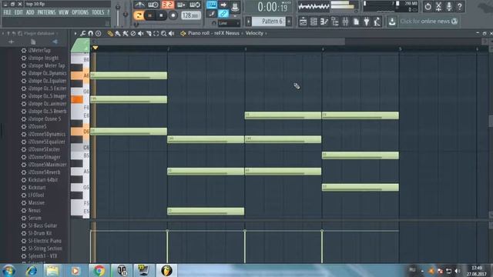Image resolution: width=493 pixels, height=277 pixels.
Task: Select the Draw pencil tool
Action: [x=110, y=33]
